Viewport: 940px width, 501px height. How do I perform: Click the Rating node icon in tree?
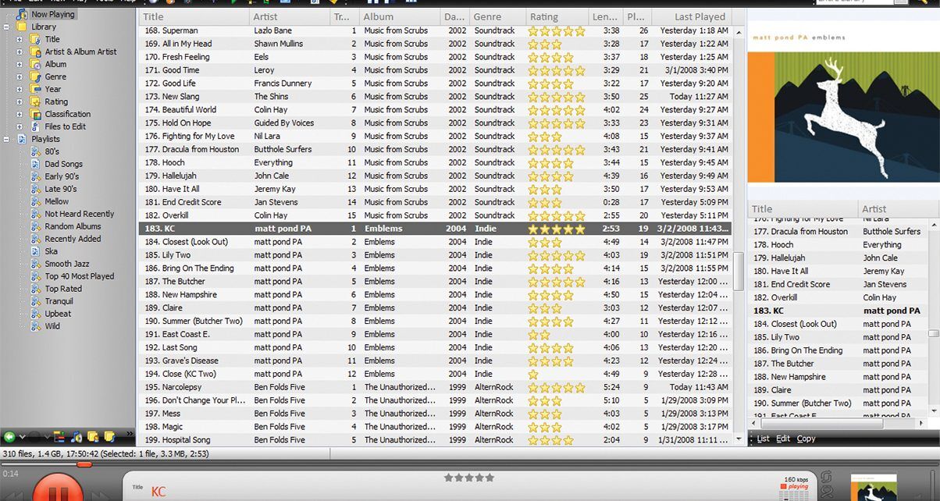tap(36, 101)
